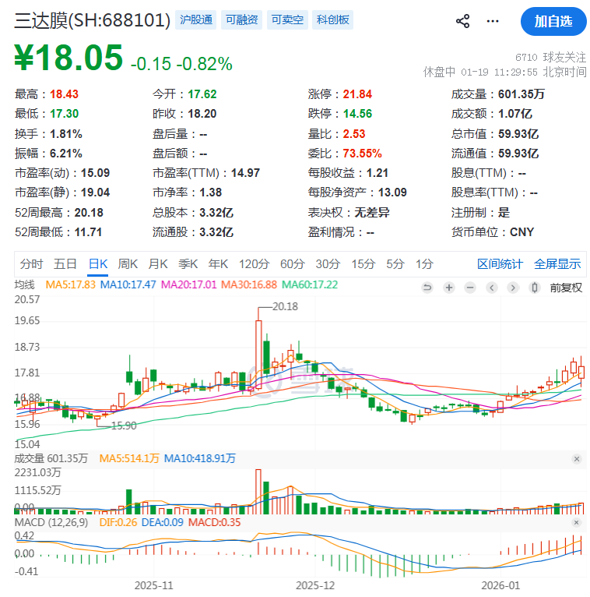This screenshot has height=597, width=590.
Task: Click the MA10:17.47 indicator label
Action: point(128,284)
